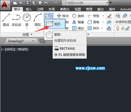Viewport: 131px width, 112px height.
Task: Click the Mirror (镜像) tool
Action: tap(78, 22)
